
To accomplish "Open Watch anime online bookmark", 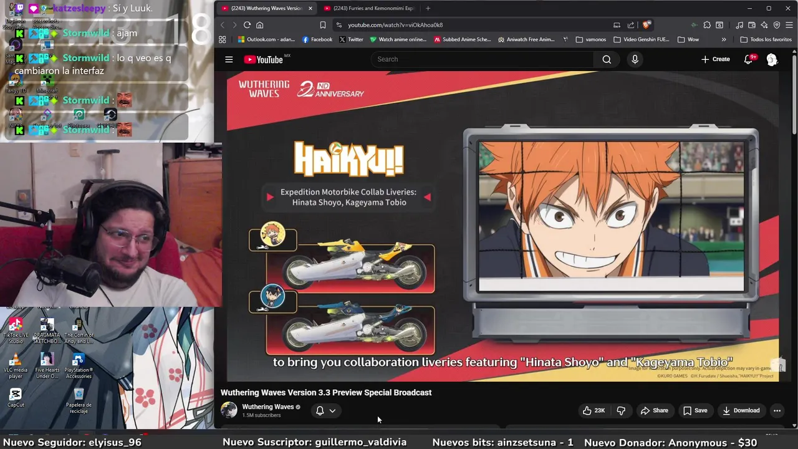I will click(398, 39).
